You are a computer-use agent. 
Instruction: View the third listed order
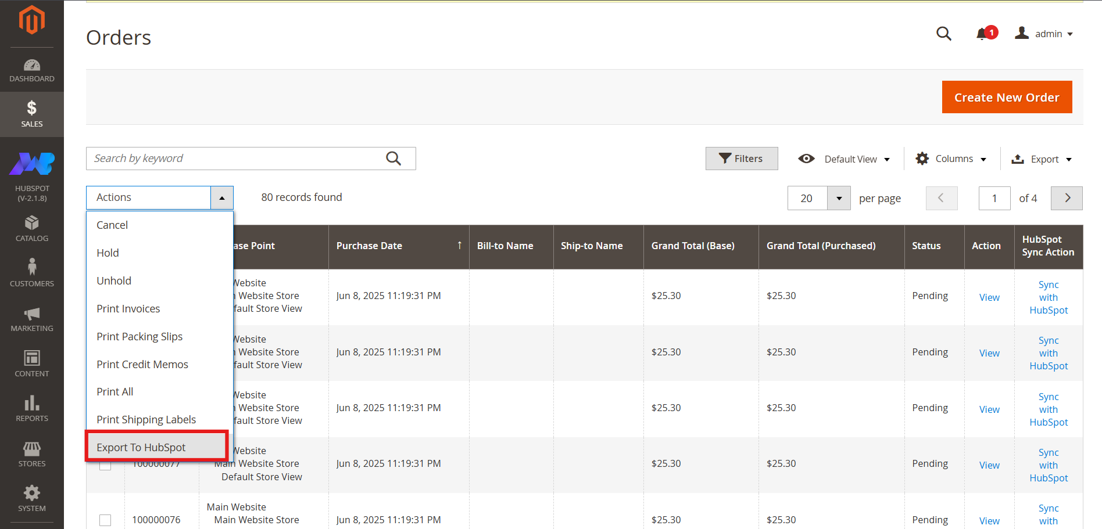click(x=989, y=409)
